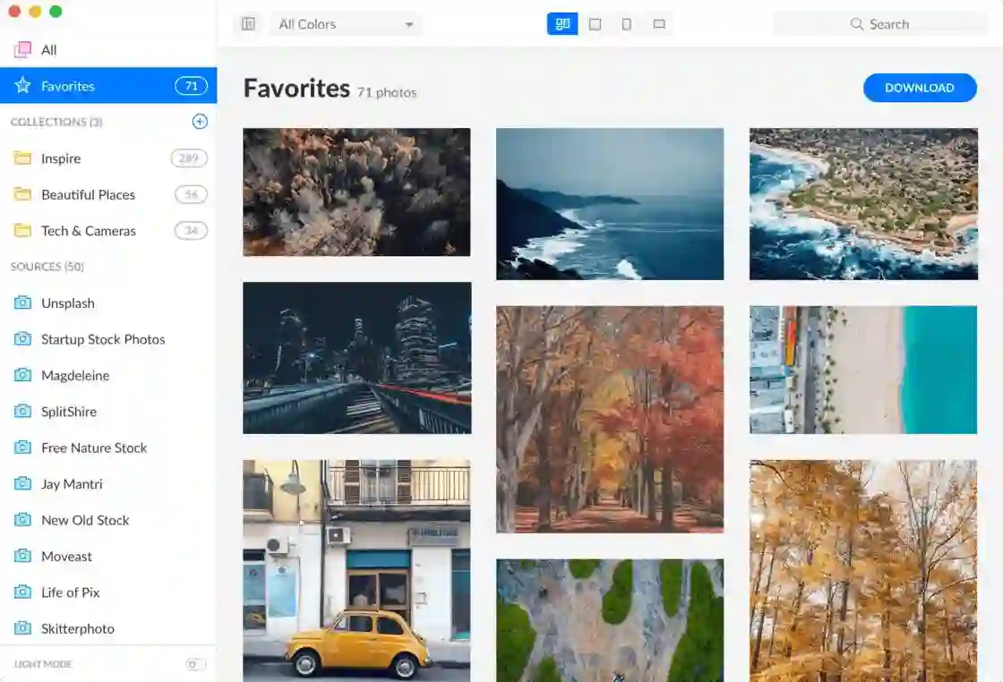Click the Unsplash camera source icon
The image size is (1003, 682).
[22, 303]
